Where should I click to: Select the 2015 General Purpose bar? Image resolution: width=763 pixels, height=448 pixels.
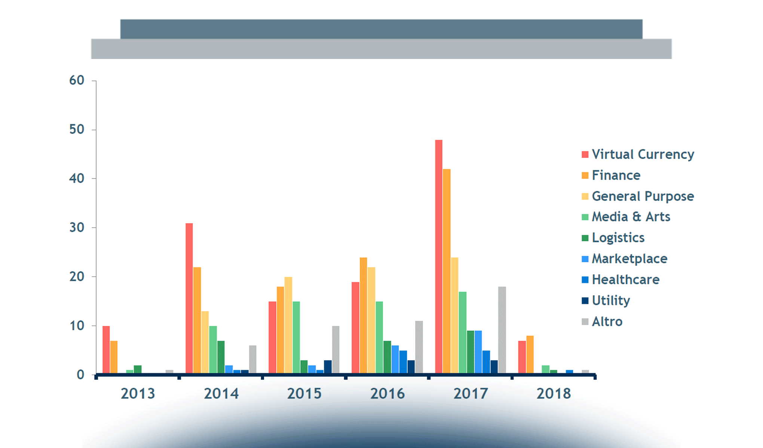(288, 325)
